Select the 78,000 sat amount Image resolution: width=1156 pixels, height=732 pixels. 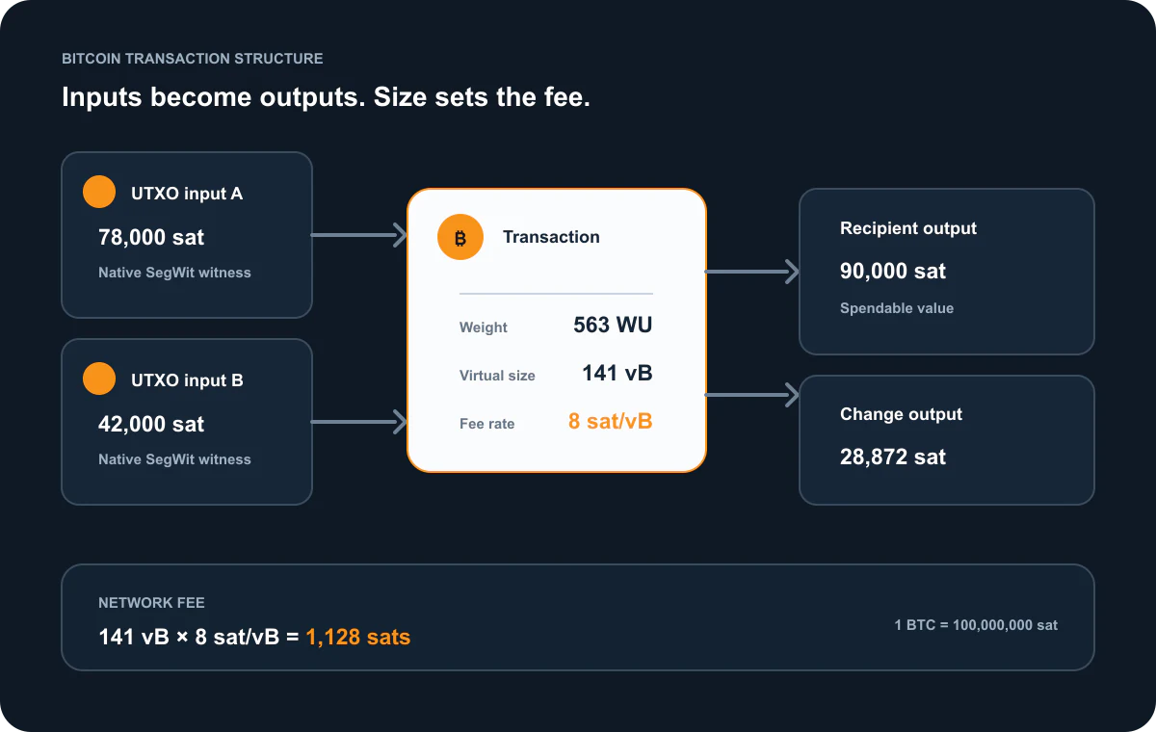(x=151, y=237)
